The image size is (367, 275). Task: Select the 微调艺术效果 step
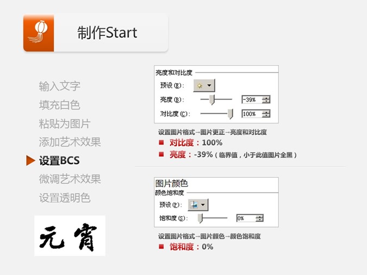(70, 179)
